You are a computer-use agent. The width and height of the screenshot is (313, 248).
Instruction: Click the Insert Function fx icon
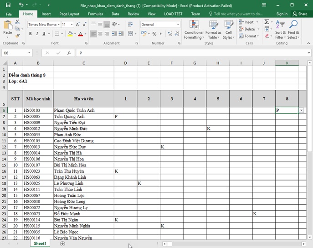(68, 53)
